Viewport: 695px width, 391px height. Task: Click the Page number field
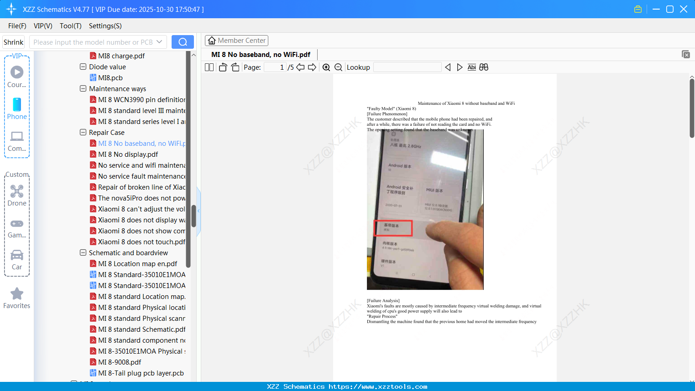[275, 67]
